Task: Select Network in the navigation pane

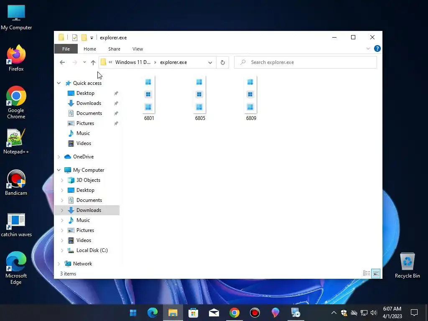Action: [x=82, y=264]
